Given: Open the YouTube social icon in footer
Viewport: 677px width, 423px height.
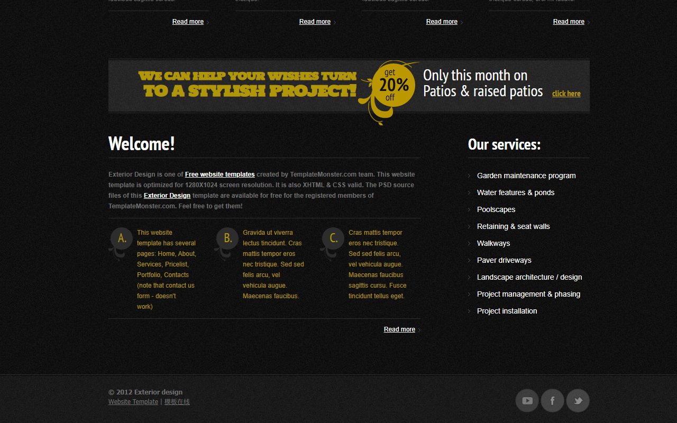Looking at the screenshot, I should (527, 401).
